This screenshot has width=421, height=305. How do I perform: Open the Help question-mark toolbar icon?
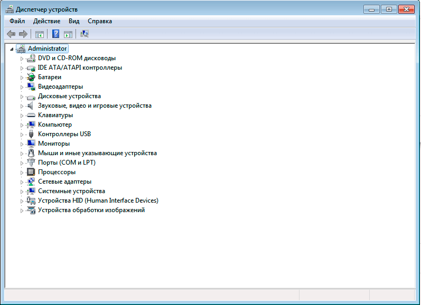tap(55, 34)
